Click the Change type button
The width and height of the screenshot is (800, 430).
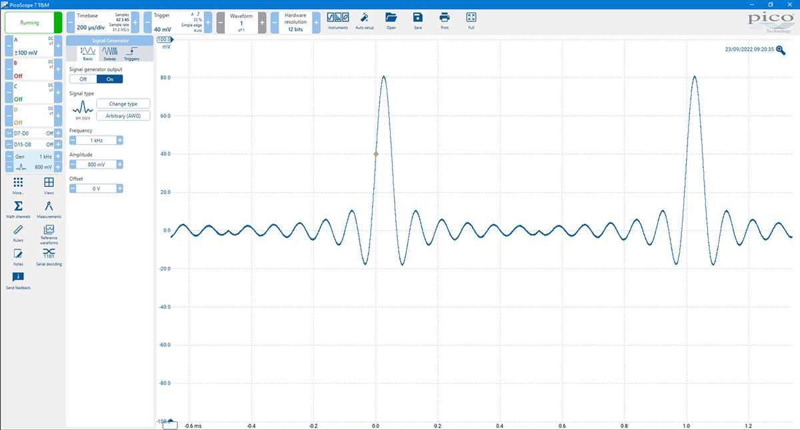point(123,103)
